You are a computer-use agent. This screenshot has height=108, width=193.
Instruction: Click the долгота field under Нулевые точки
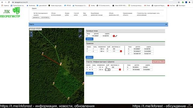pyautogui.click(x=96, y=36)
